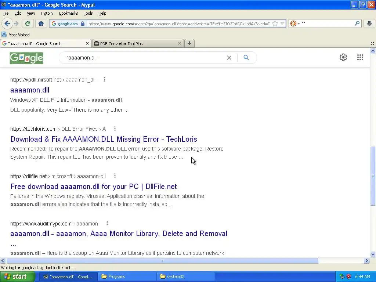Screen dimensions: 376x282
Task: Open more options for techloris result
Action: pyautogui.click(x=115, y=129)
